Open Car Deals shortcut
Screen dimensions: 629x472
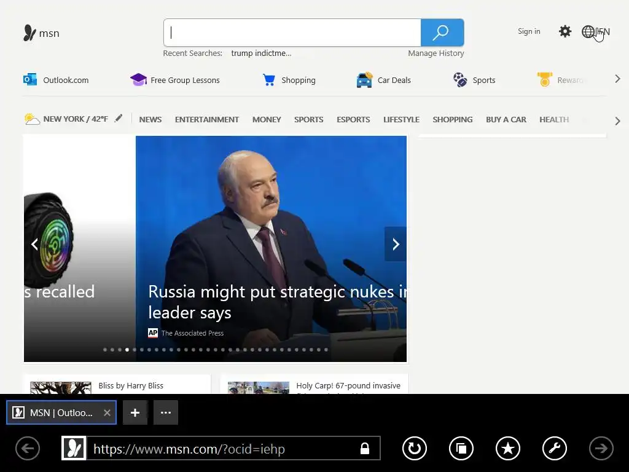[x=383, y=80]
